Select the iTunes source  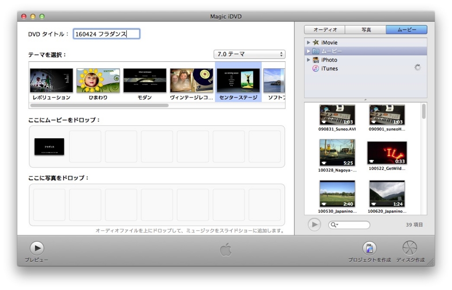pyautogui.click(x=365, y=68)
